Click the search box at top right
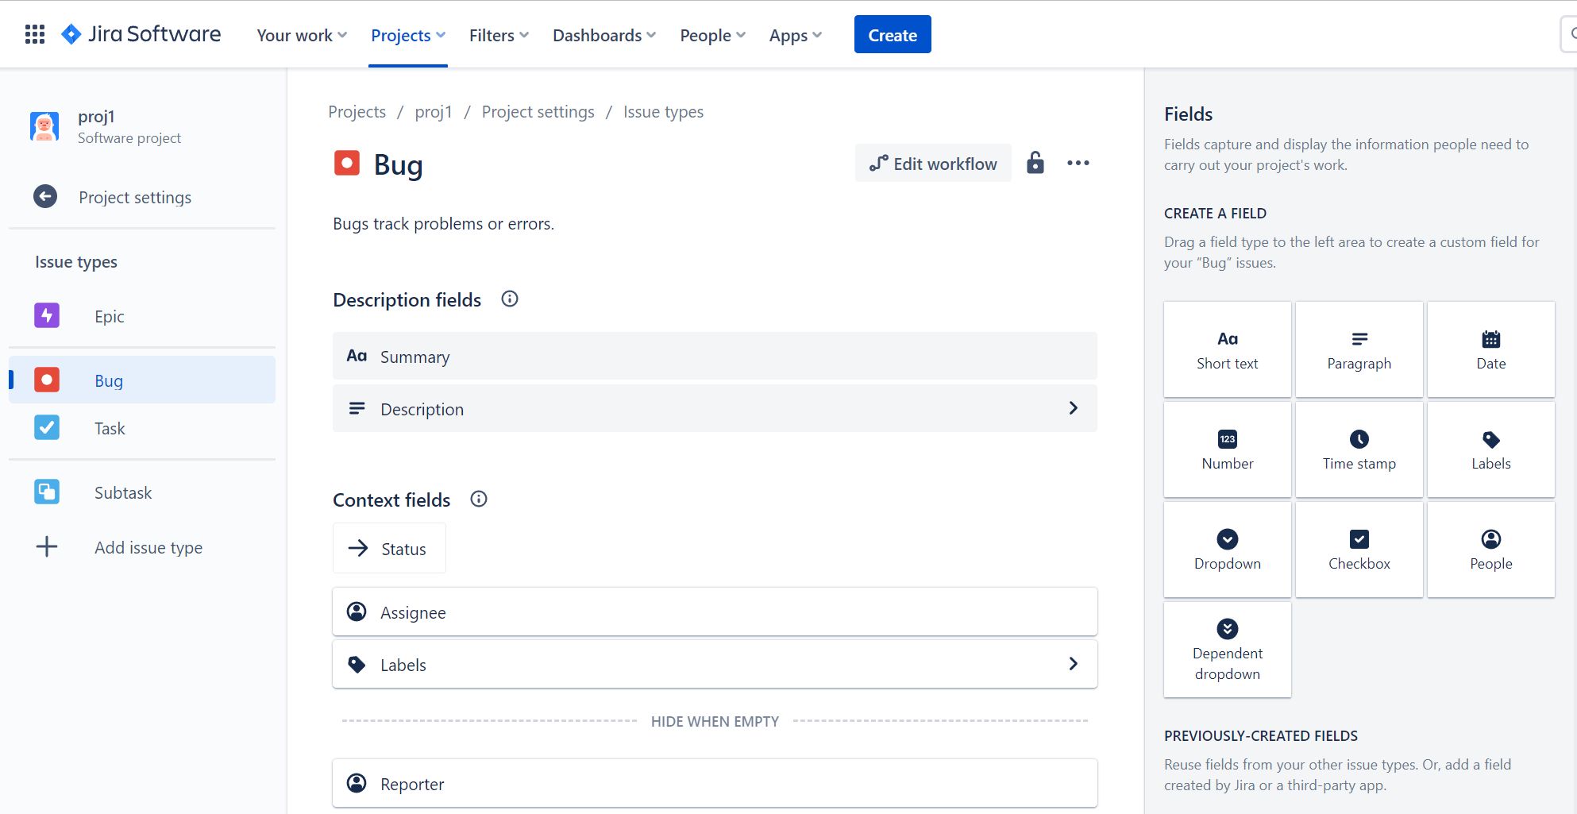The height and width of the screenshot is (814, 1577). click(x=1569, y=34)
